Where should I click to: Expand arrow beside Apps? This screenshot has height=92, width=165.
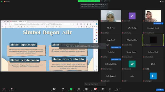click(x=112, y=89)
